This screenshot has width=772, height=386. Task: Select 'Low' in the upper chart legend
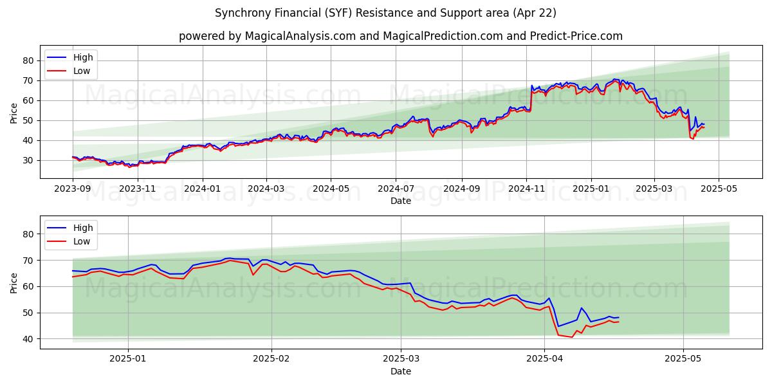click(x=82, y=71)
